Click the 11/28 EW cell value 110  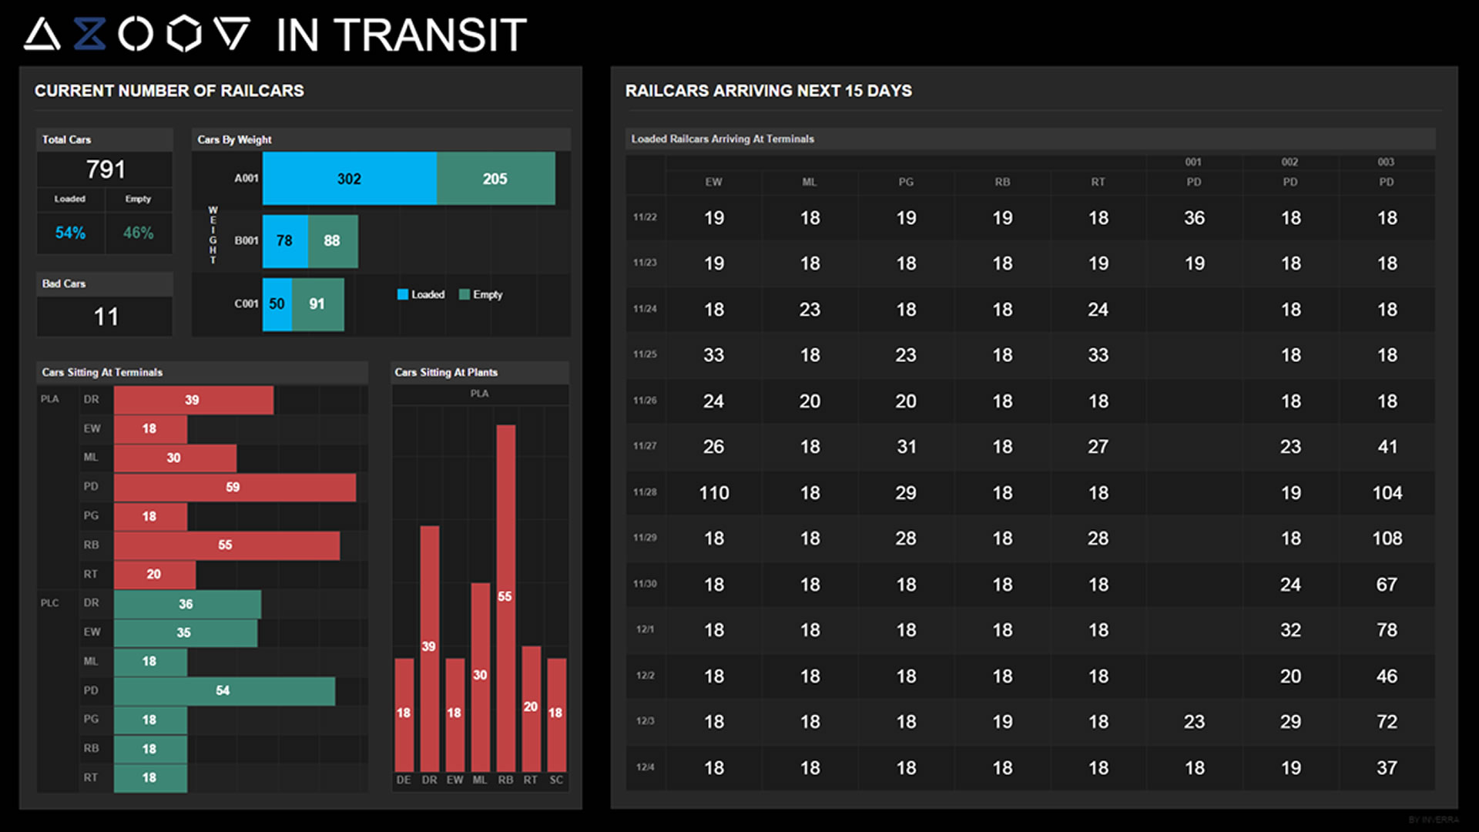713,493
